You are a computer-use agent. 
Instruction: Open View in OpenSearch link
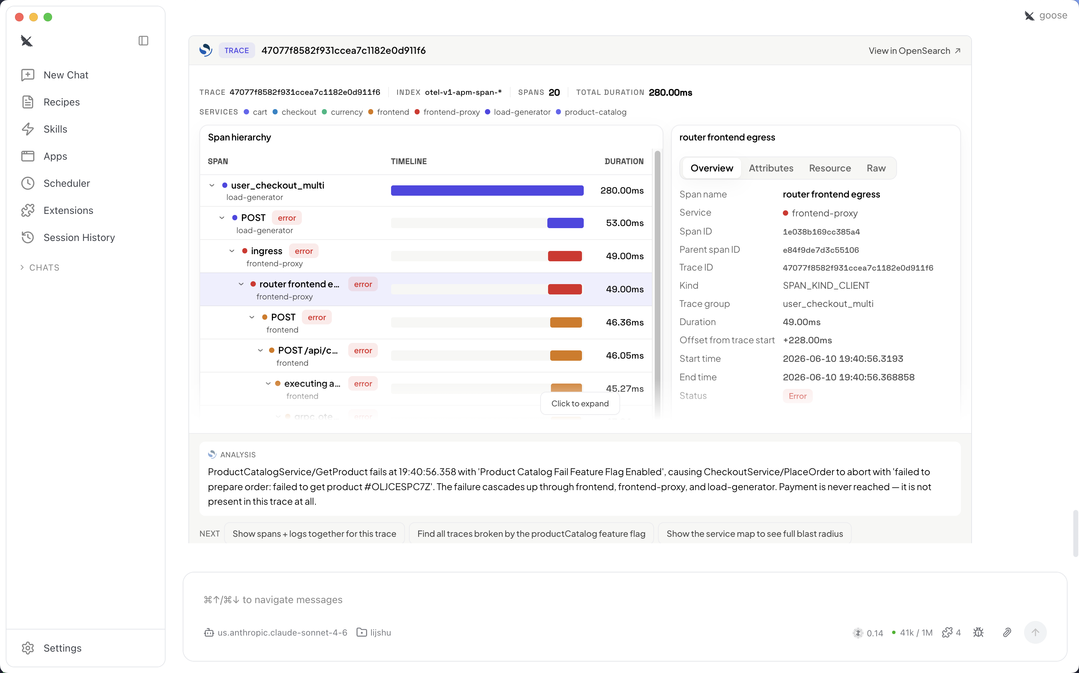(x=914, y=51)
